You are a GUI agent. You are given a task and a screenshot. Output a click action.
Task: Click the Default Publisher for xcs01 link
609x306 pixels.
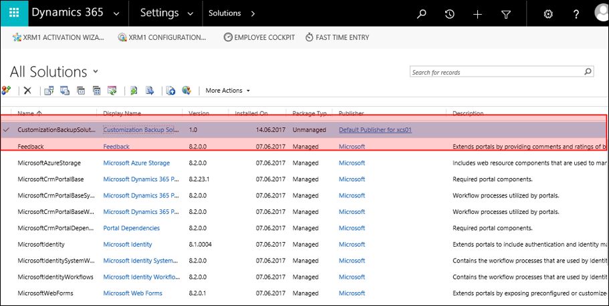[x=374, y=129]
